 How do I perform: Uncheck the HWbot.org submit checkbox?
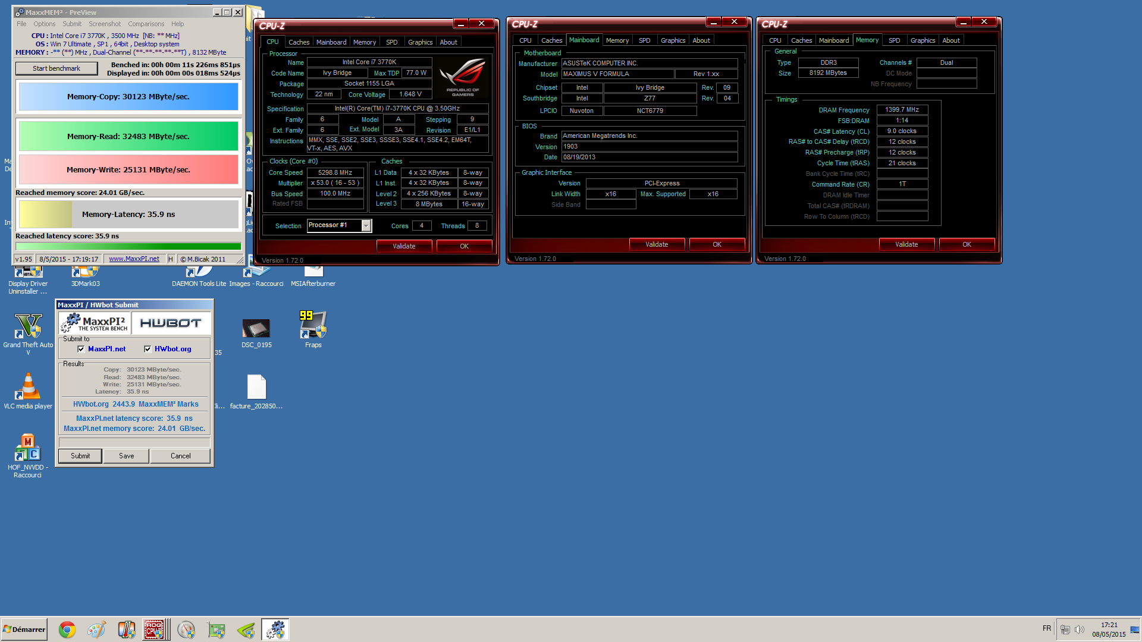(x=148, y=349)
